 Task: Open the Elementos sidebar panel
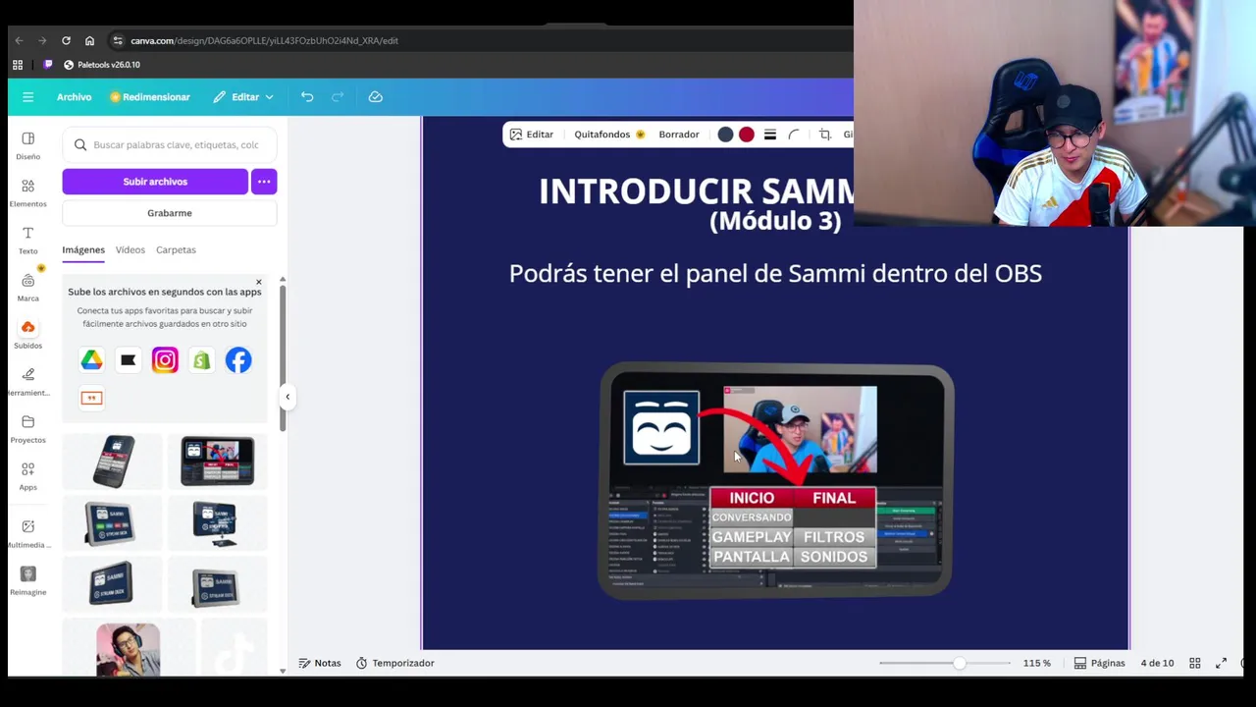coord(27,192)
